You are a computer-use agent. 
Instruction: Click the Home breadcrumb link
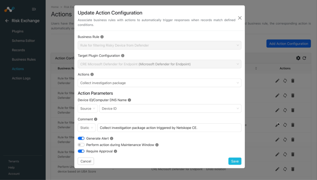[55, 7]
